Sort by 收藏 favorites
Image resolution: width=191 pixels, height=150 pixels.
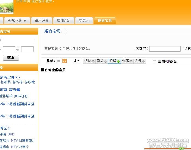point(127,61)
